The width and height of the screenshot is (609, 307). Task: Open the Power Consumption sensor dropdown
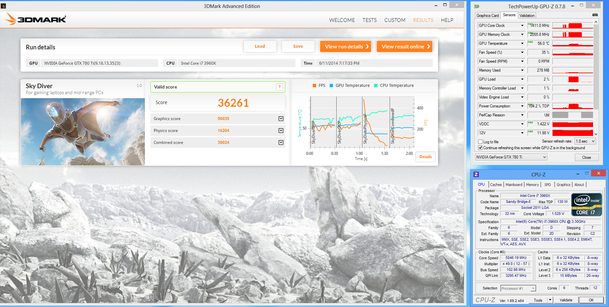point(522,106)
